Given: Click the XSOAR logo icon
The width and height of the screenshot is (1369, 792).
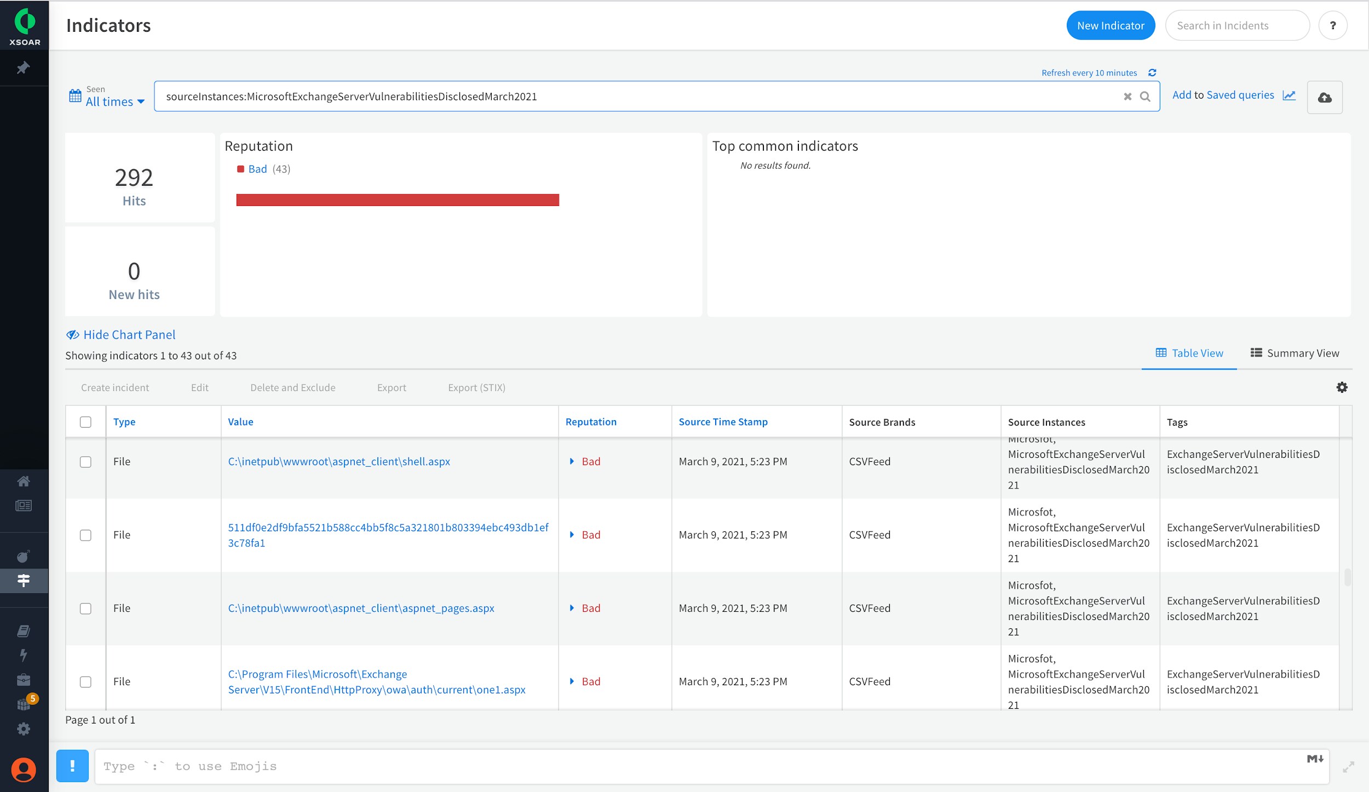Looking at the screenshot, I should (x=25, y=26).
